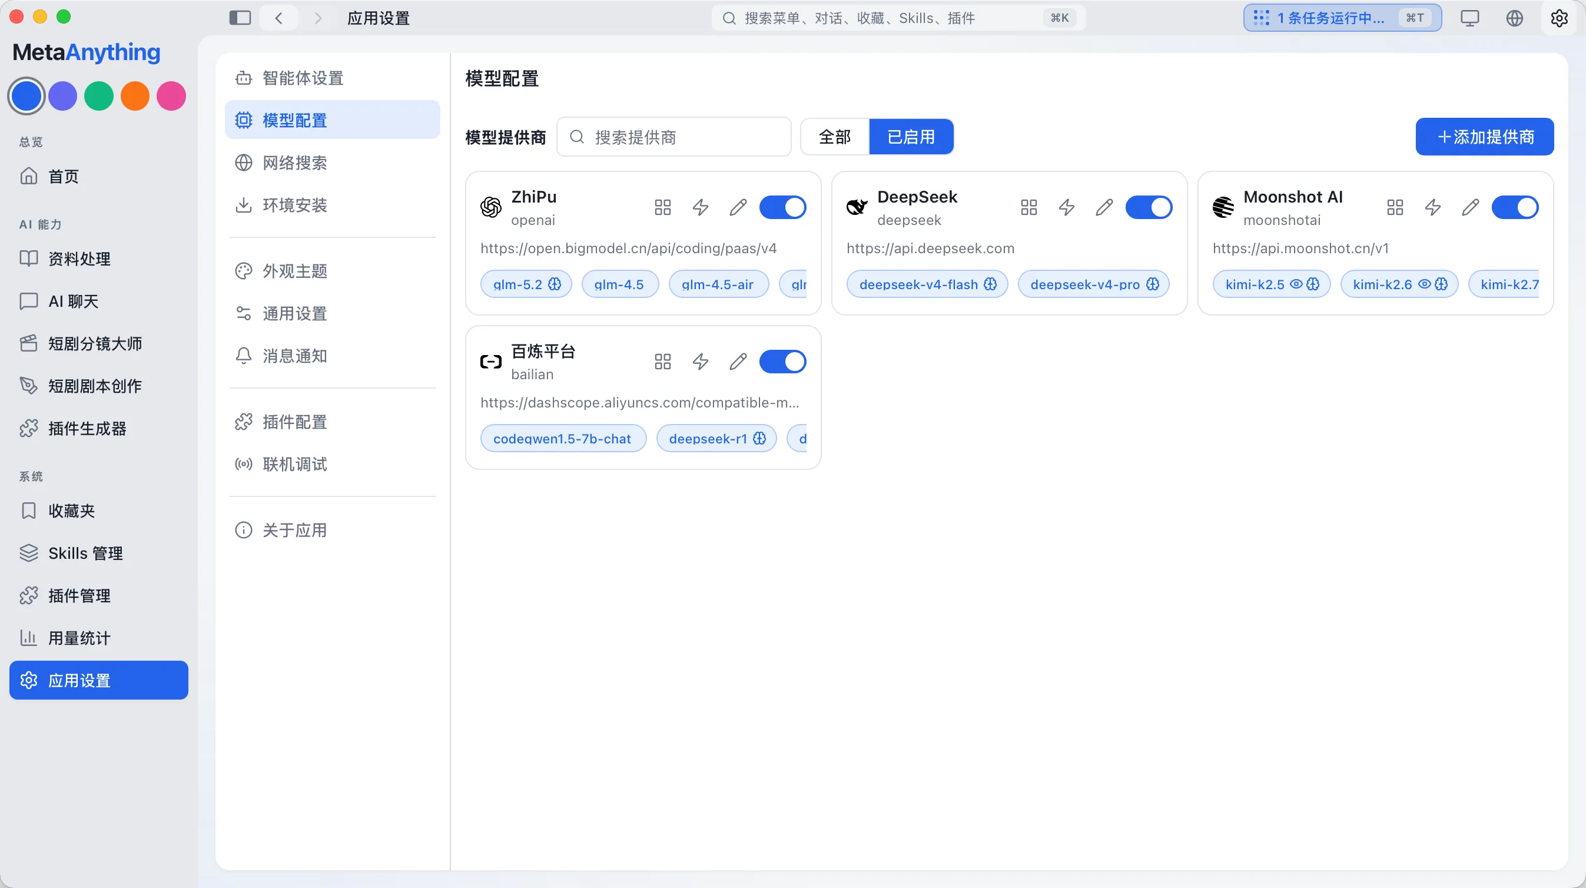Open 智能体设置 settings section
Viewport: 1586px width, 888px height.
click(333, 78)
